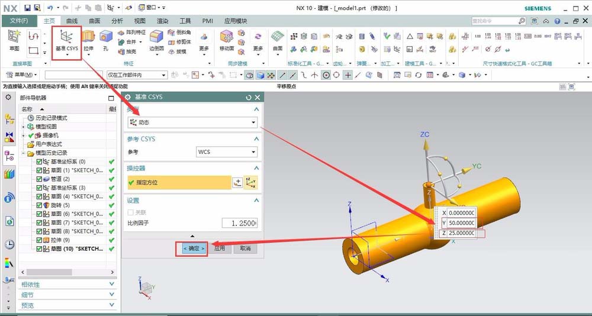The image size is (592, 316).
Task: Click the save icon in title bar
Action: coord(28,8)
